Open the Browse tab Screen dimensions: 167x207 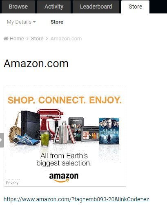18,7
